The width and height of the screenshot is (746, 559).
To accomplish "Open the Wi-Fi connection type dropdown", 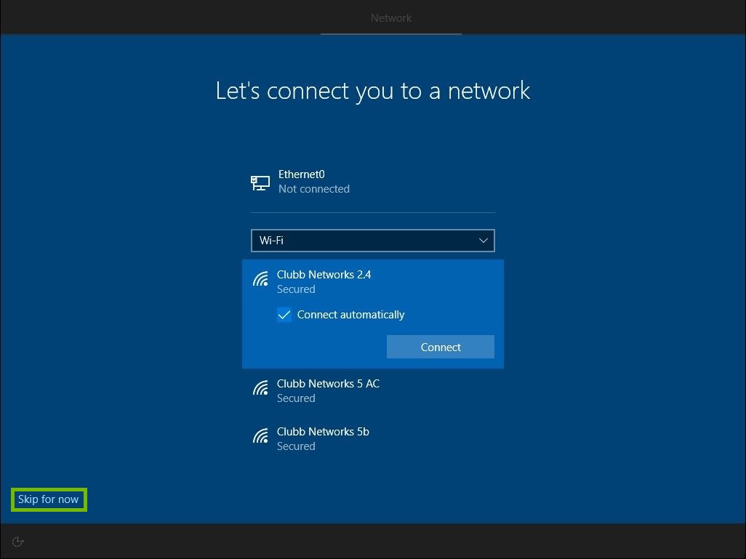I will click(x=372, y=240).
